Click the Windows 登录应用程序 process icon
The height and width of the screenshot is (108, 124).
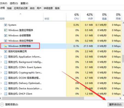pyautogui.click(x=6, y=30)
